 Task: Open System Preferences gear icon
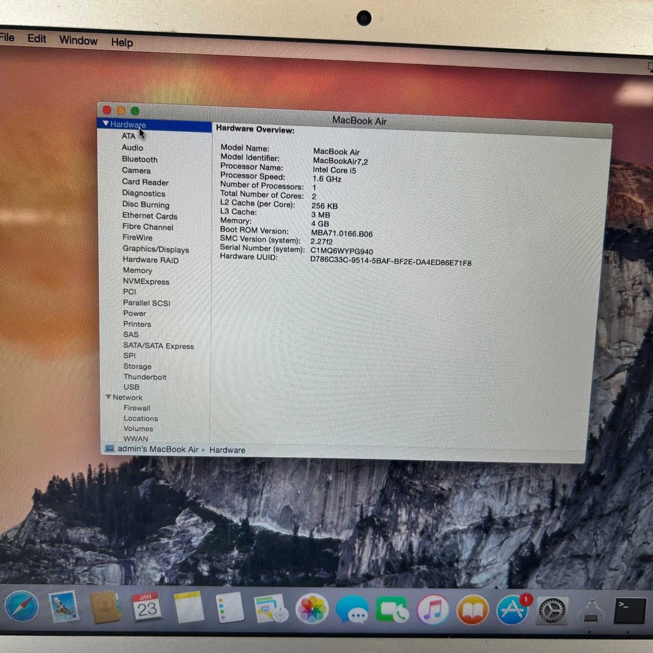click(552, 611)
